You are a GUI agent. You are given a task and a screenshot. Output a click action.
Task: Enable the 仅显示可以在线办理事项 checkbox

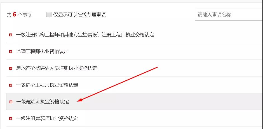(x=49, y=15)
